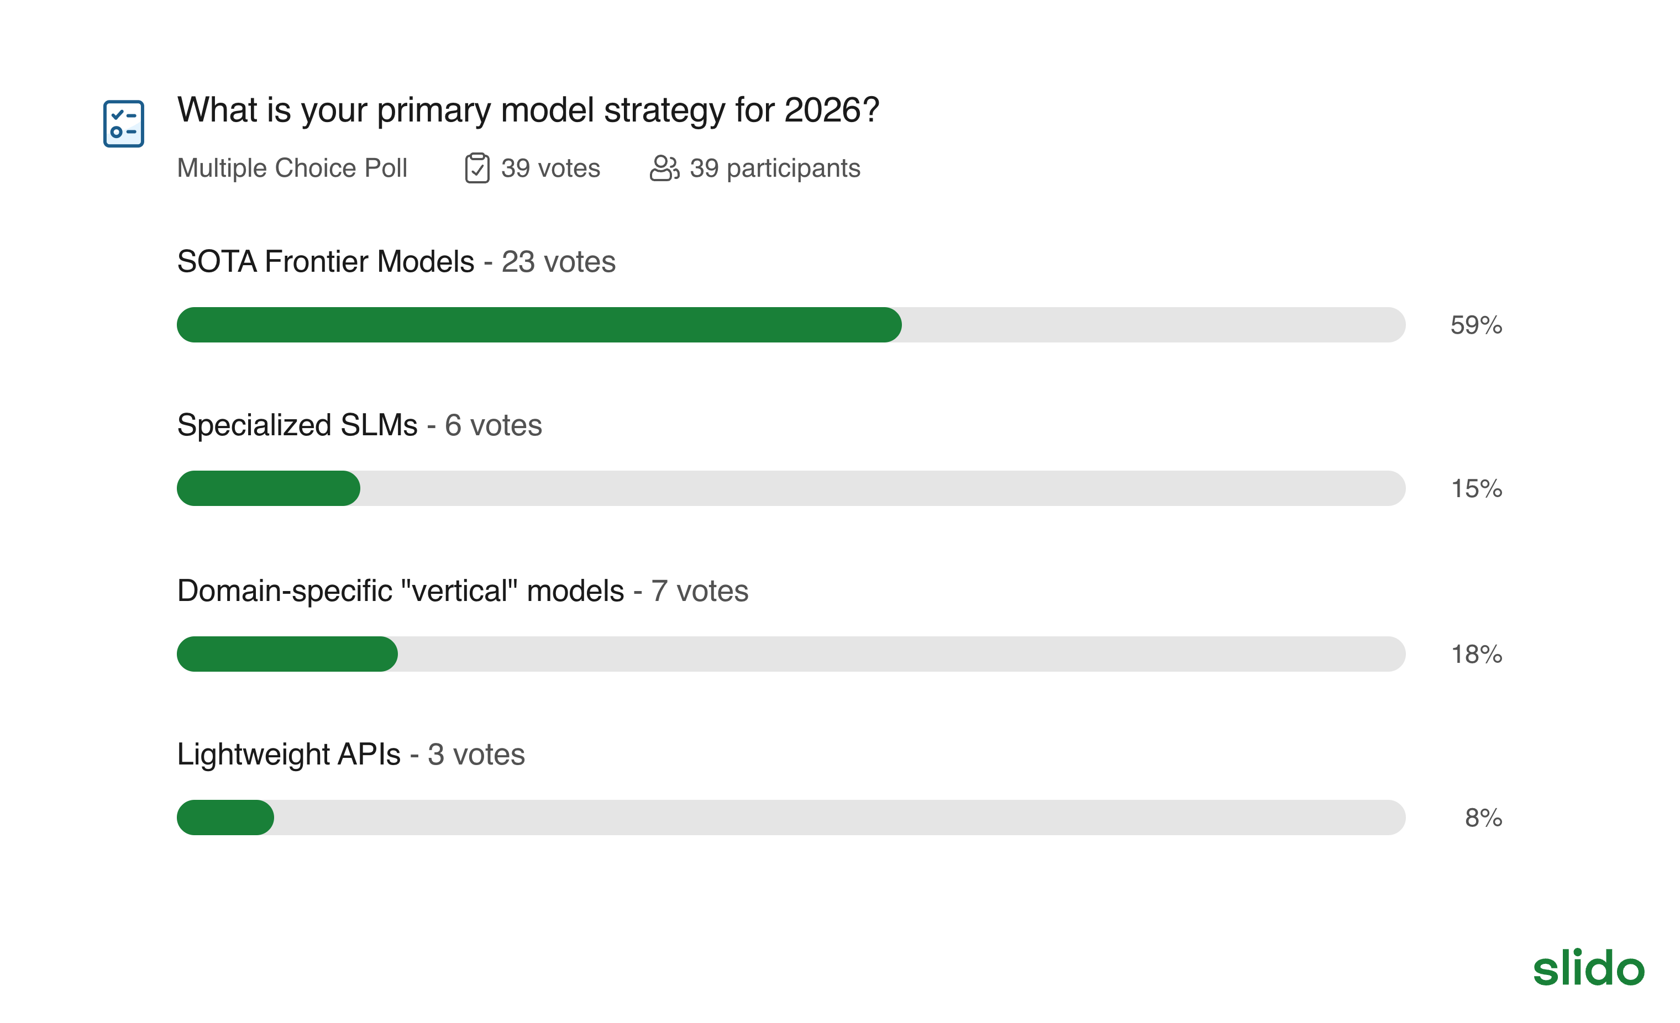The image size is (1680, 1023).
Task: Click the SOTA Frontier Models progress bar
Action: pyautogui.click(x=791, y=325)
